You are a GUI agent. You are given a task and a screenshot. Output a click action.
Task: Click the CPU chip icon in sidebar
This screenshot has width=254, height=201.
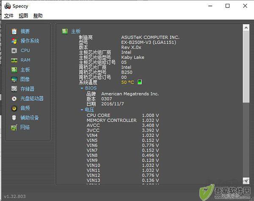tap(14, 50)
